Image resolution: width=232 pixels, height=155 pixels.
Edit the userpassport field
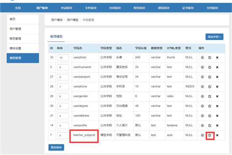(x=210, y=77)
